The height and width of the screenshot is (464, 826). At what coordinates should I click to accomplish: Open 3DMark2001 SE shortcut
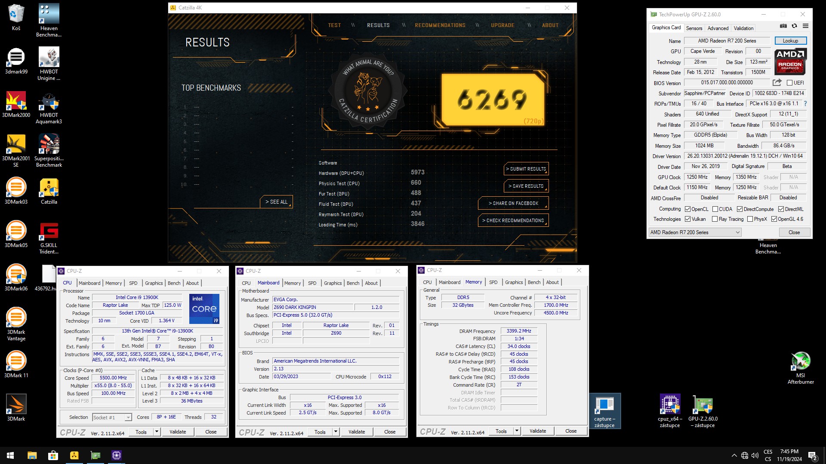16,150
